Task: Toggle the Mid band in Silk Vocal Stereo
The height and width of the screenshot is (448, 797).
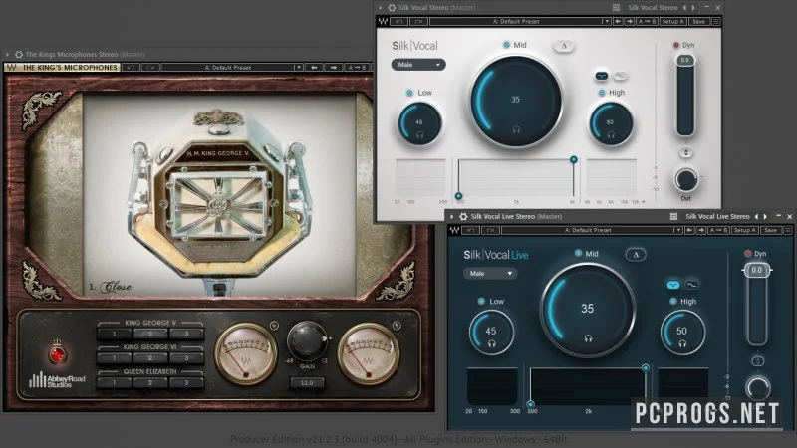Action: [x=506, y=45]
